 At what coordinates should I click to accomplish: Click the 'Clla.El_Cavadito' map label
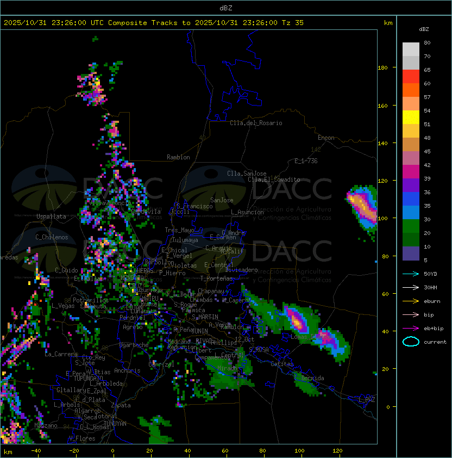(274, 180)
